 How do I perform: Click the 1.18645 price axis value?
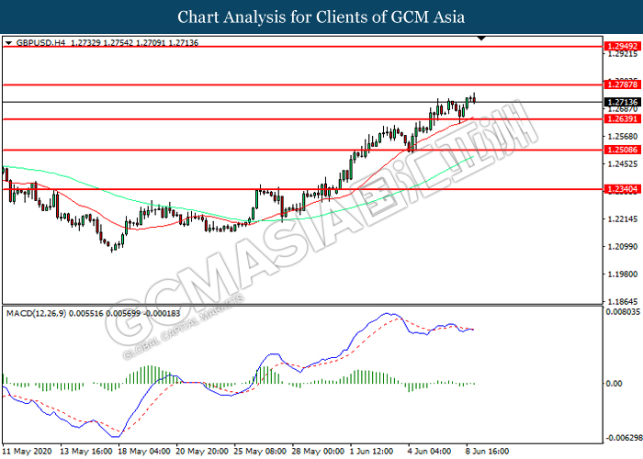[623, 302]
